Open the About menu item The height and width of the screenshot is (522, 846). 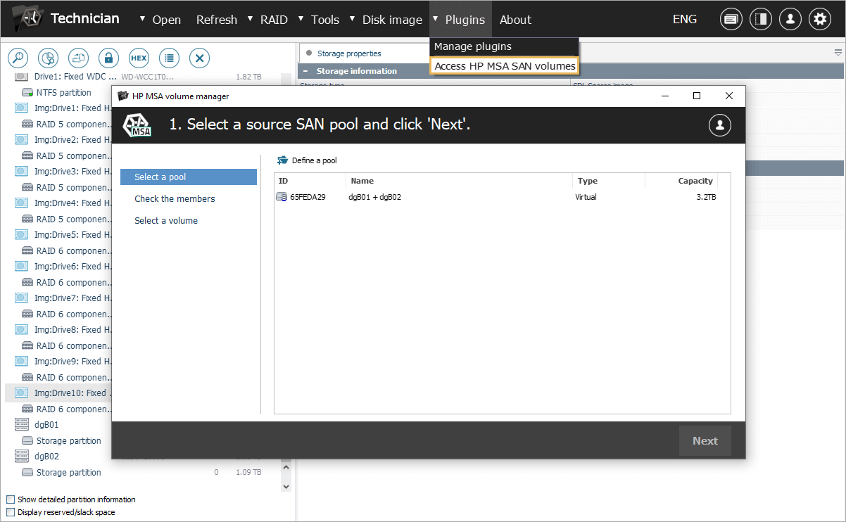tap(515, 20)
